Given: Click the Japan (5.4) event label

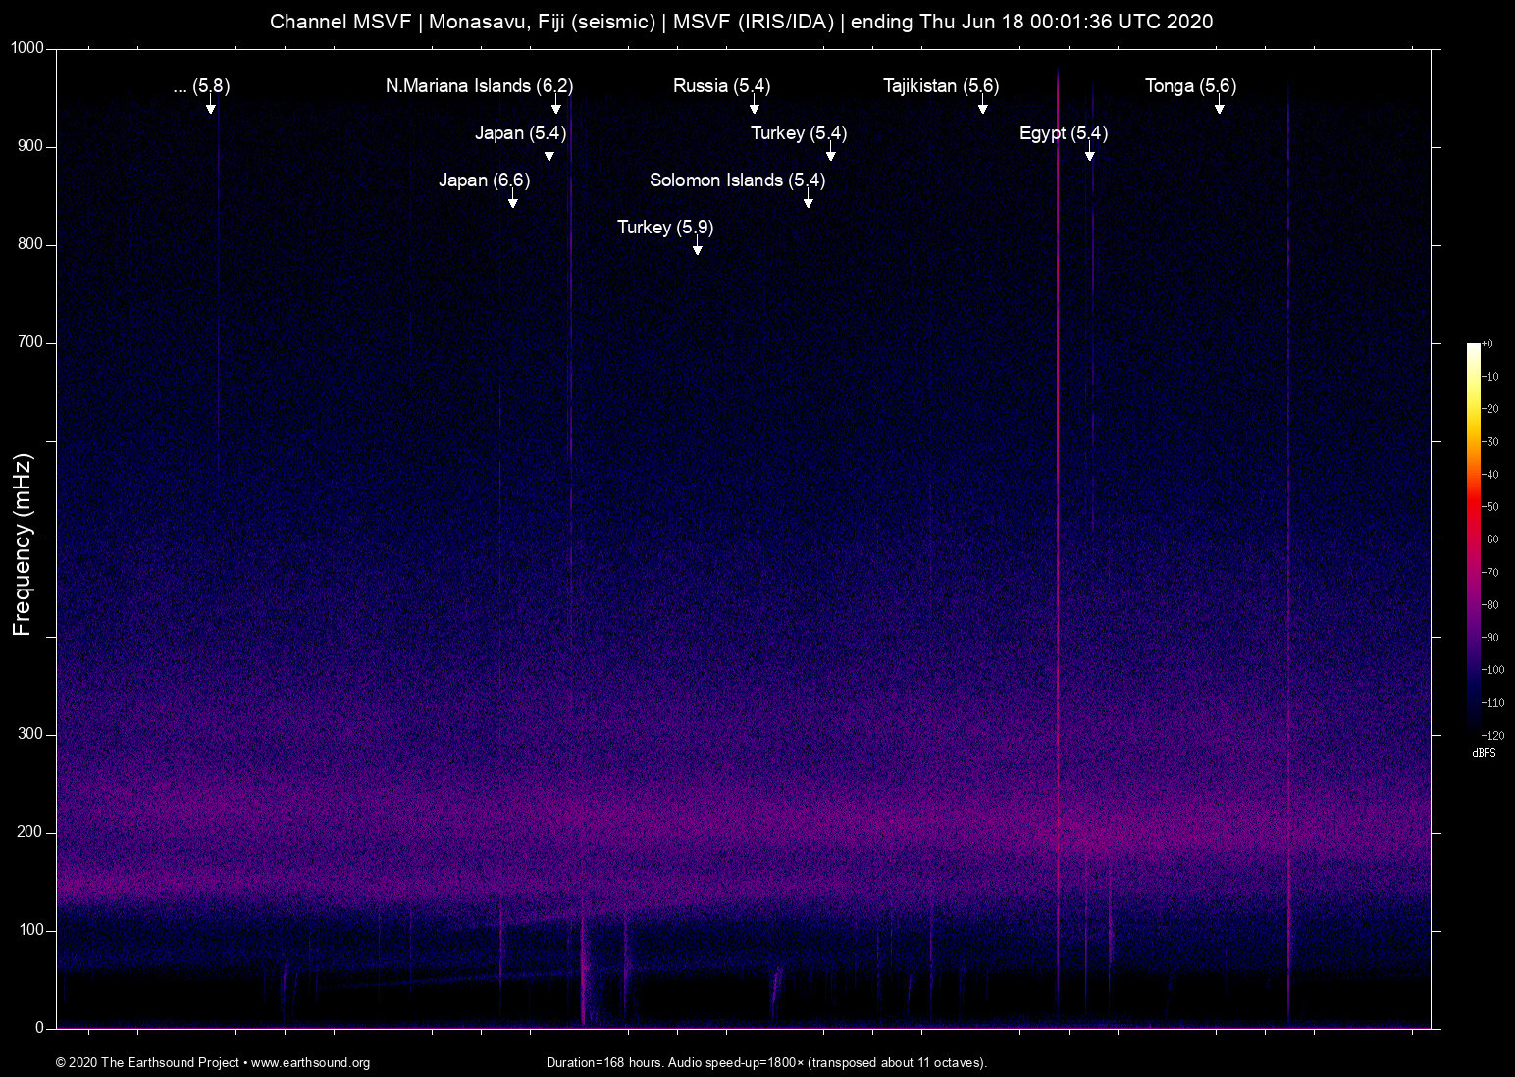Looking at the screenshot, I should [x=520, y=133].
